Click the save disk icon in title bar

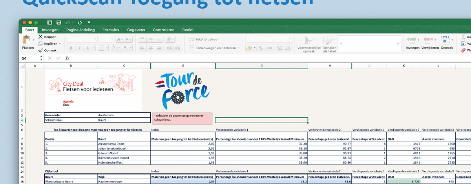(x=58, y=23)
